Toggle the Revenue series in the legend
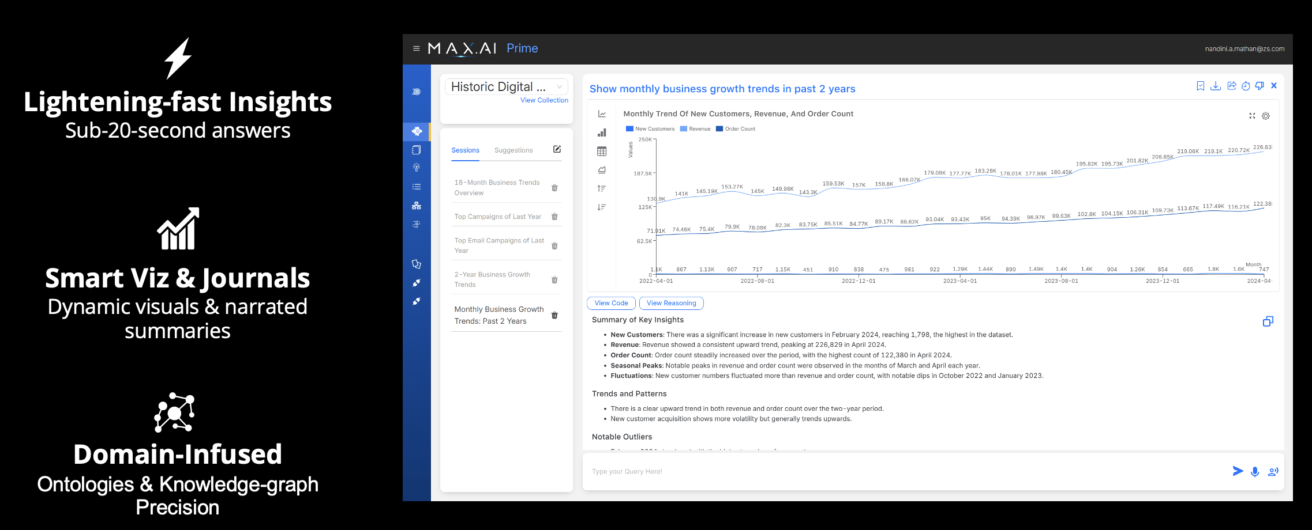Viewport: 1312px width, 530px height. coord(695,129)
